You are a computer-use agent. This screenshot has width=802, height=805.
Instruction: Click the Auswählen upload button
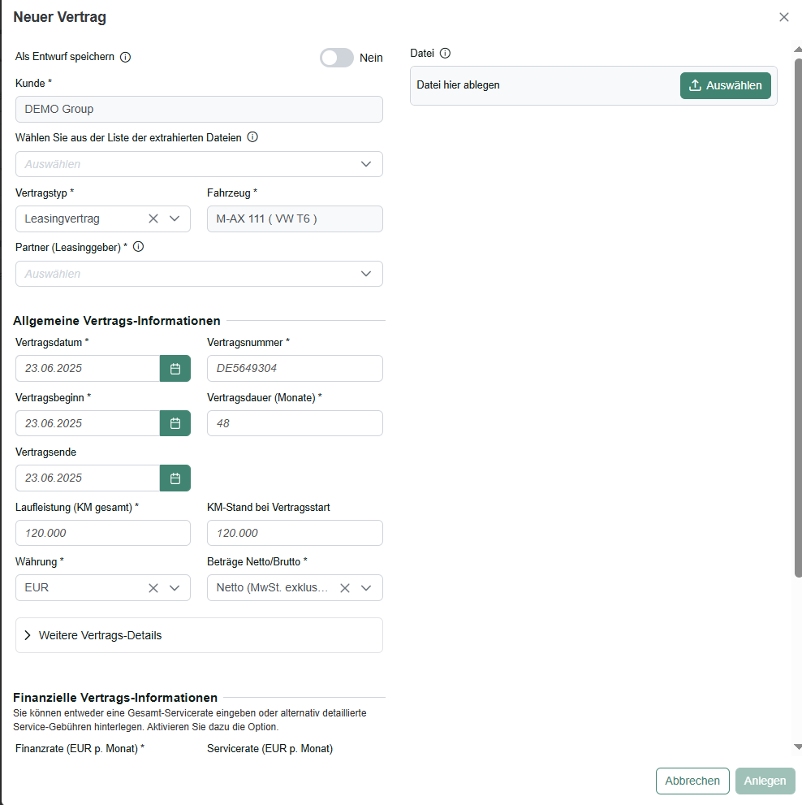pyautogui.click(x=725, y=86)
